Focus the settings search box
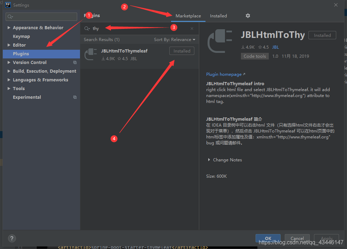Screen dimensions: 347x249 (41, 17)
